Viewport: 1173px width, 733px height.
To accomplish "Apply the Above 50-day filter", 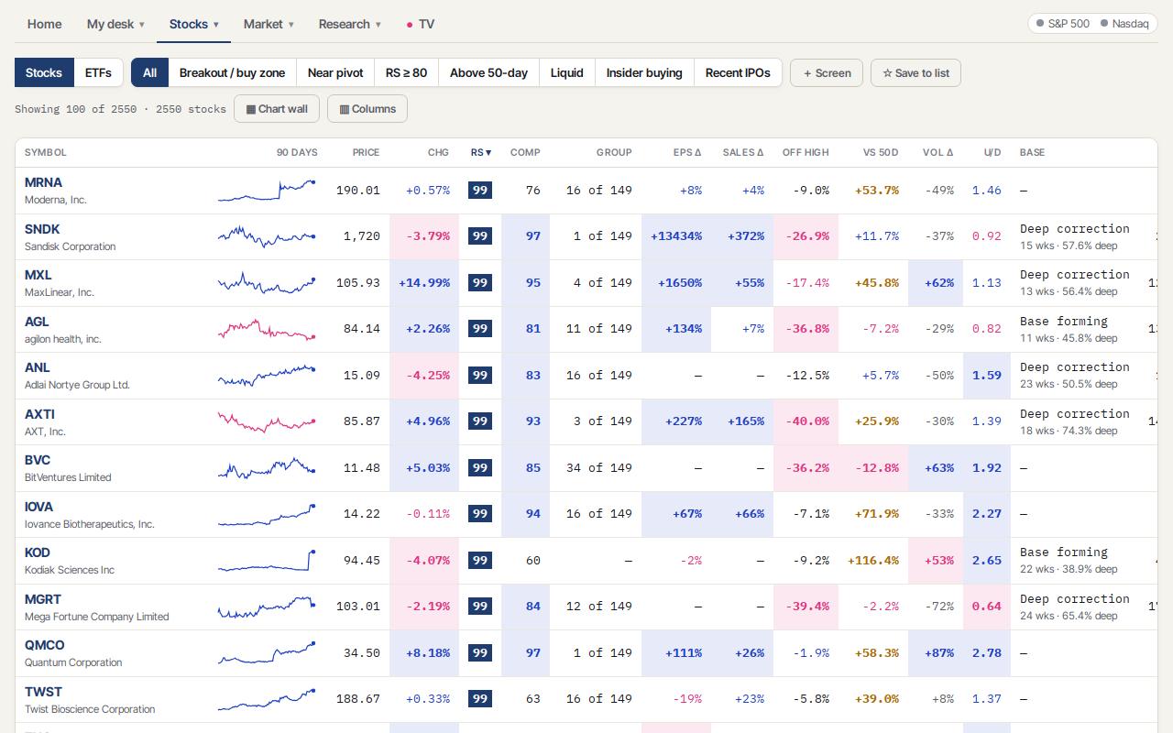I will tap(488, 72).
